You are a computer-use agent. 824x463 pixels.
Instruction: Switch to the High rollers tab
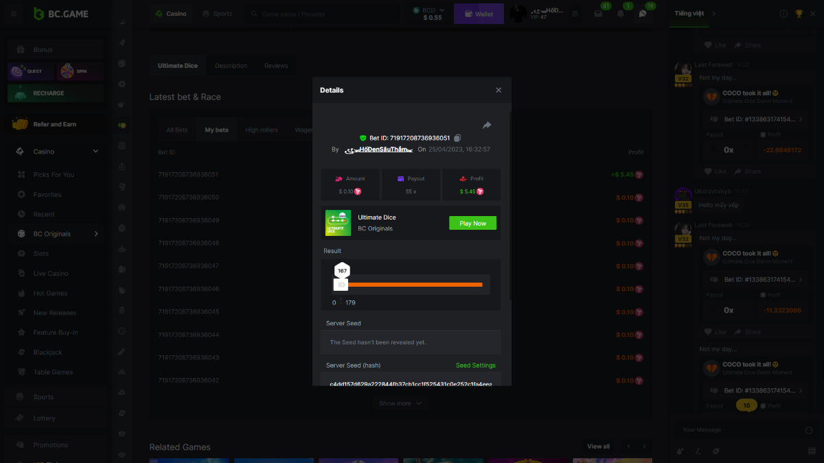pos(262,130)
